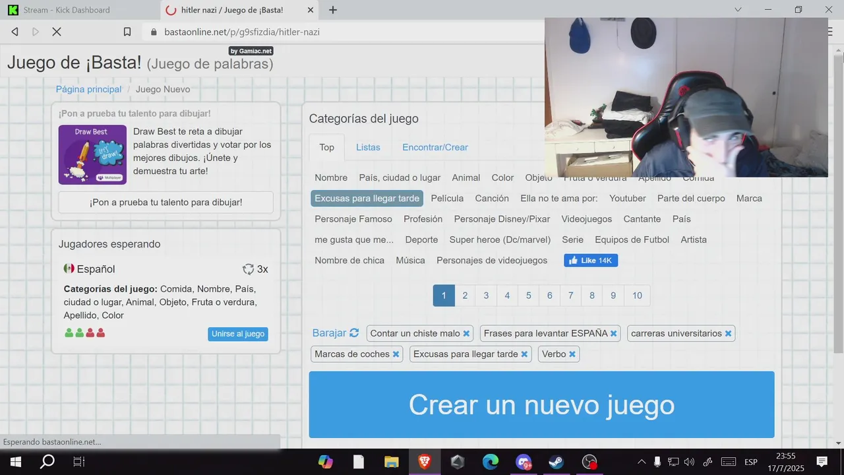Toggle the 'Personaje Disney/Pixar' category
Viewport: 844px width, 475px height.
click(502, 219)
